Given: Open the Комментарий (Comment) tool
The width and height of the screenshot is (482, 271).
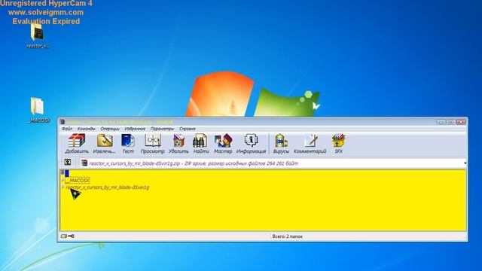Looking at the screenshot, I should 310,144.
